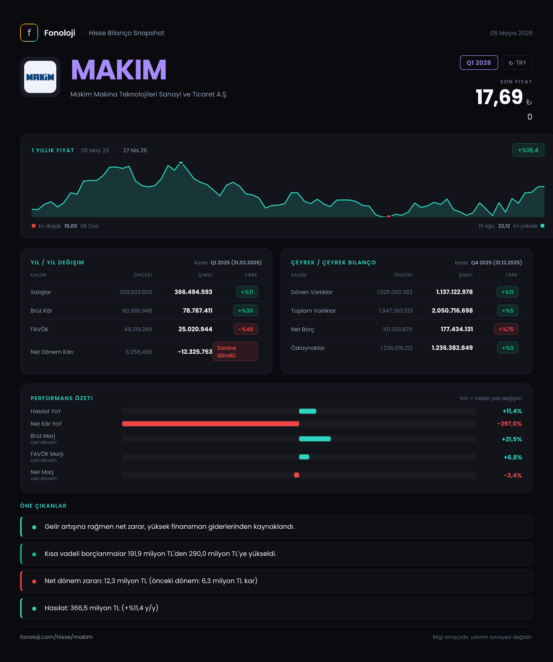Click the 05 Mayıs 2026 date
Image resolution: width=553 pixels, height=662 pixels.
coord(511,33)
